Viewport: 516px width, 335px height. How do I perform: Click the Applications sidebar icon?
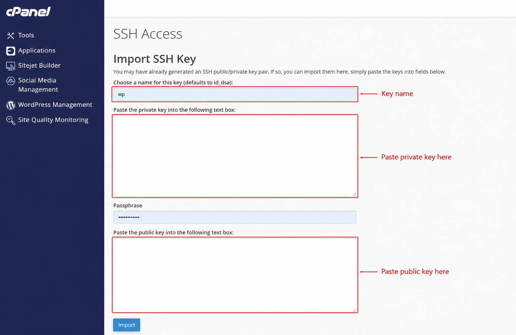click(x=11, y=51)
